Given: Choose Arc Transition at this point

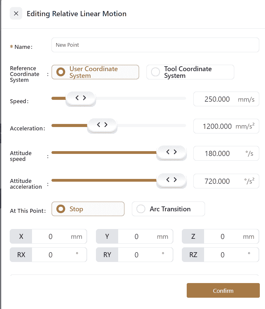Looking at the screenshot, I should coord(141,209).
